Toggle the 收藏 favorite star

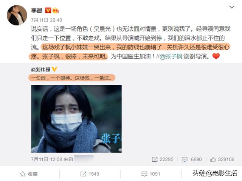[x=23, y=174]
